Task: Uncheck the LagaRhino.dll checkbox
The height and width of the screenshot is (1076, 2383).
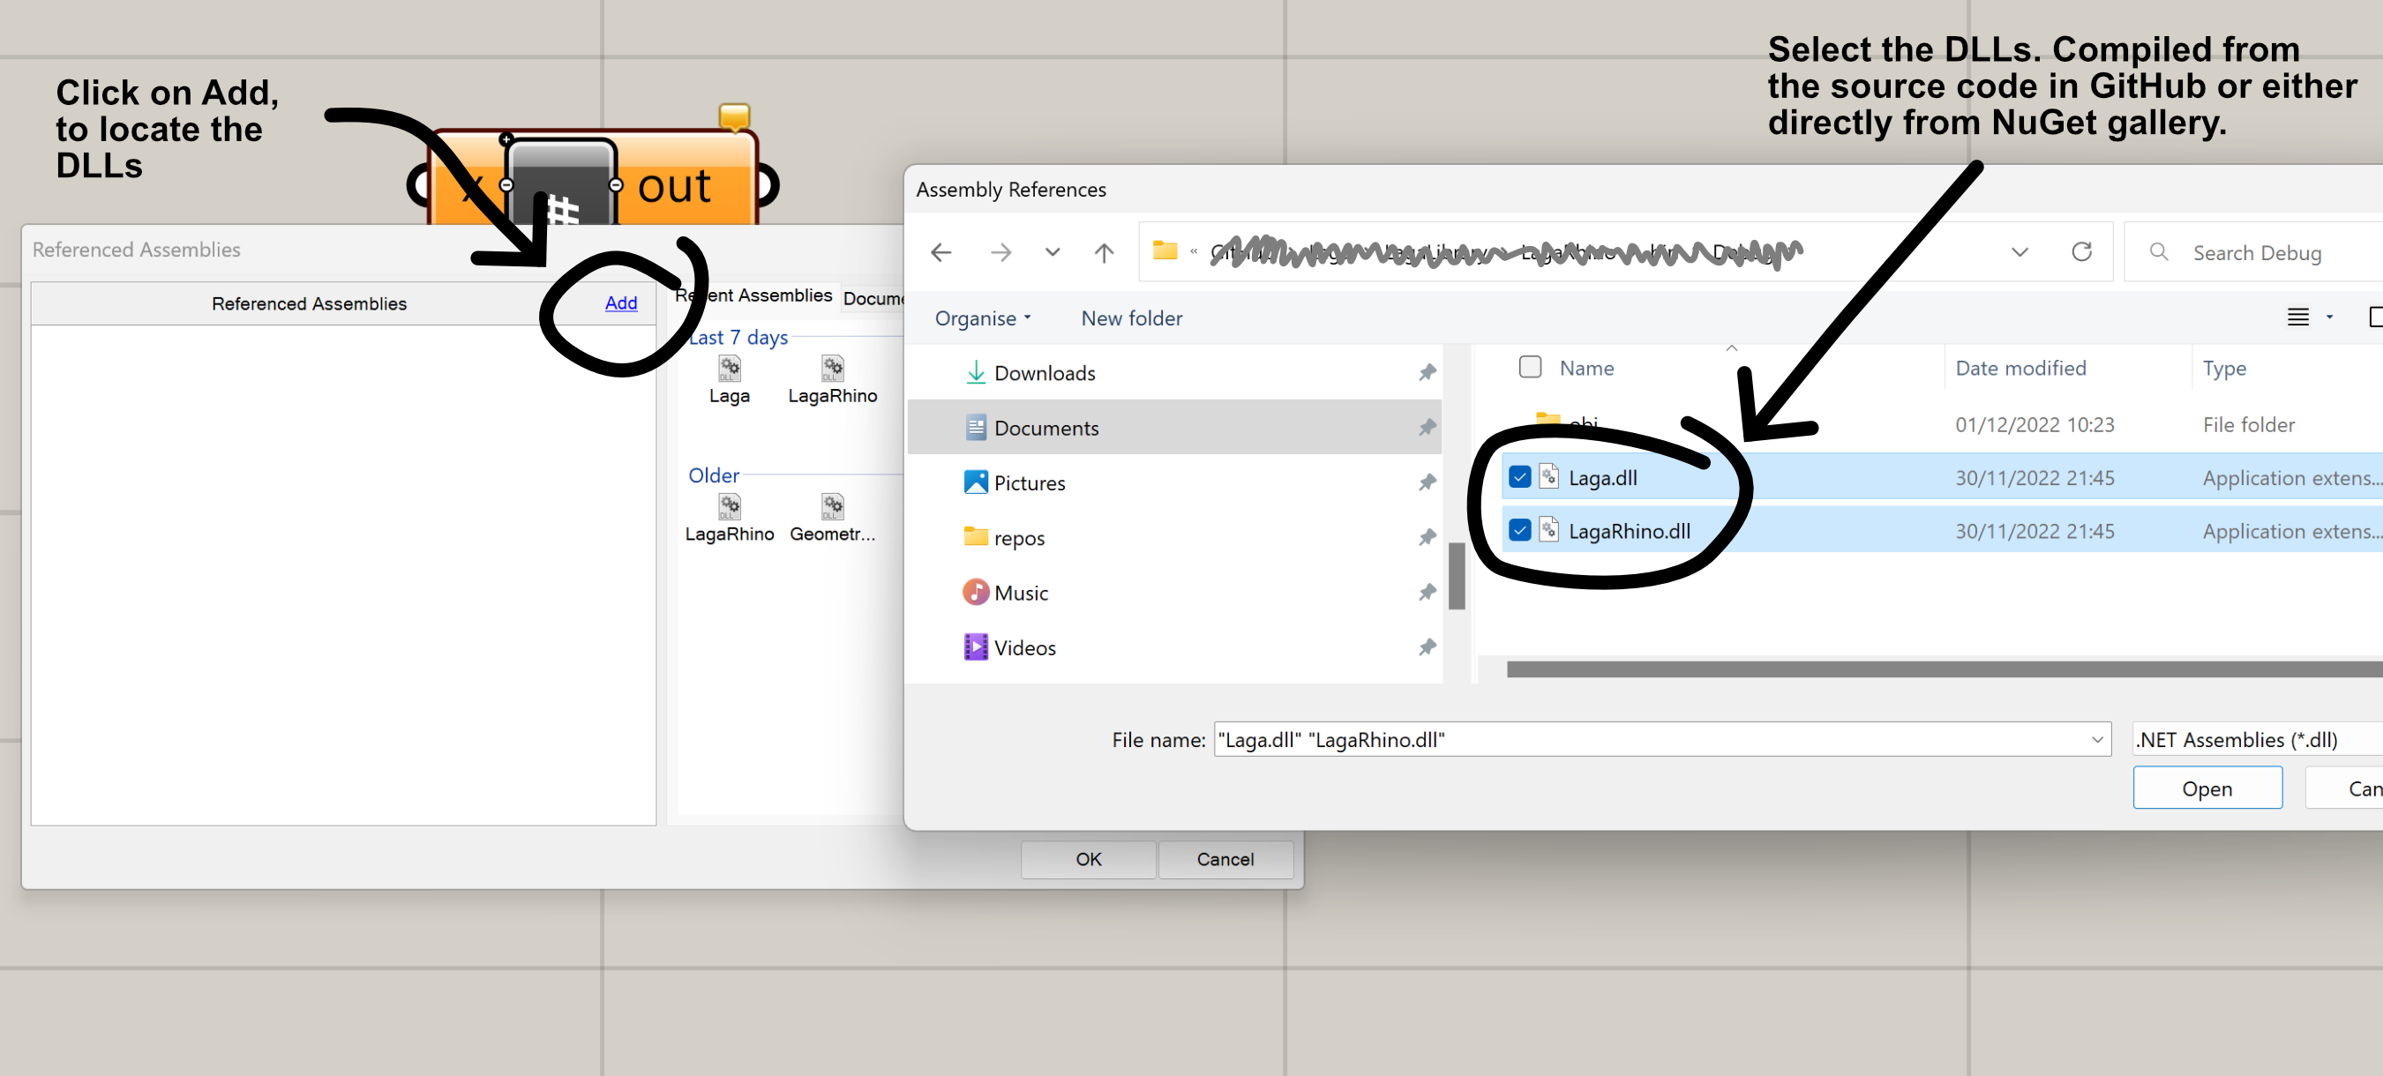Action: (x=1519, y=531)
